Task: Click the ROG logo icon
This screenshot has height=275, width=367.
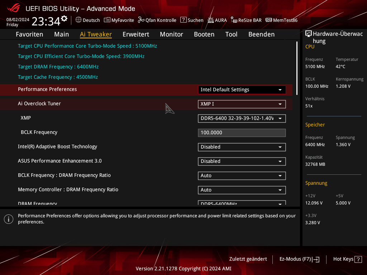Action: coord(14,8)
